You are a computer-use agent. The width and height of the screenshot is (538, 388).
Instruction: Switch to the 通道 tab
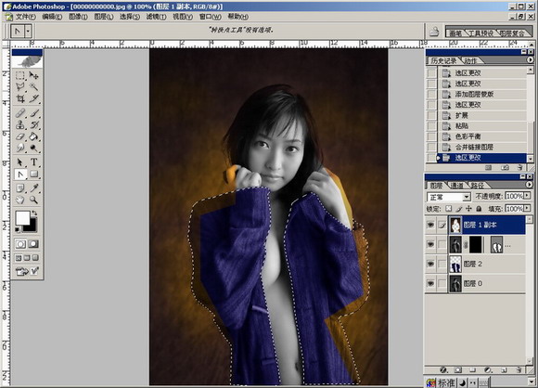coord(456,186)
